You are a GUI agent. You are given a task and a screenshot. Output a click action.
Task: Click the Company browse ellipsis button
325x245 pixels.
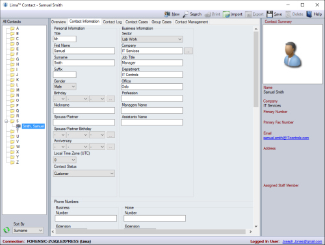[188, 51]
